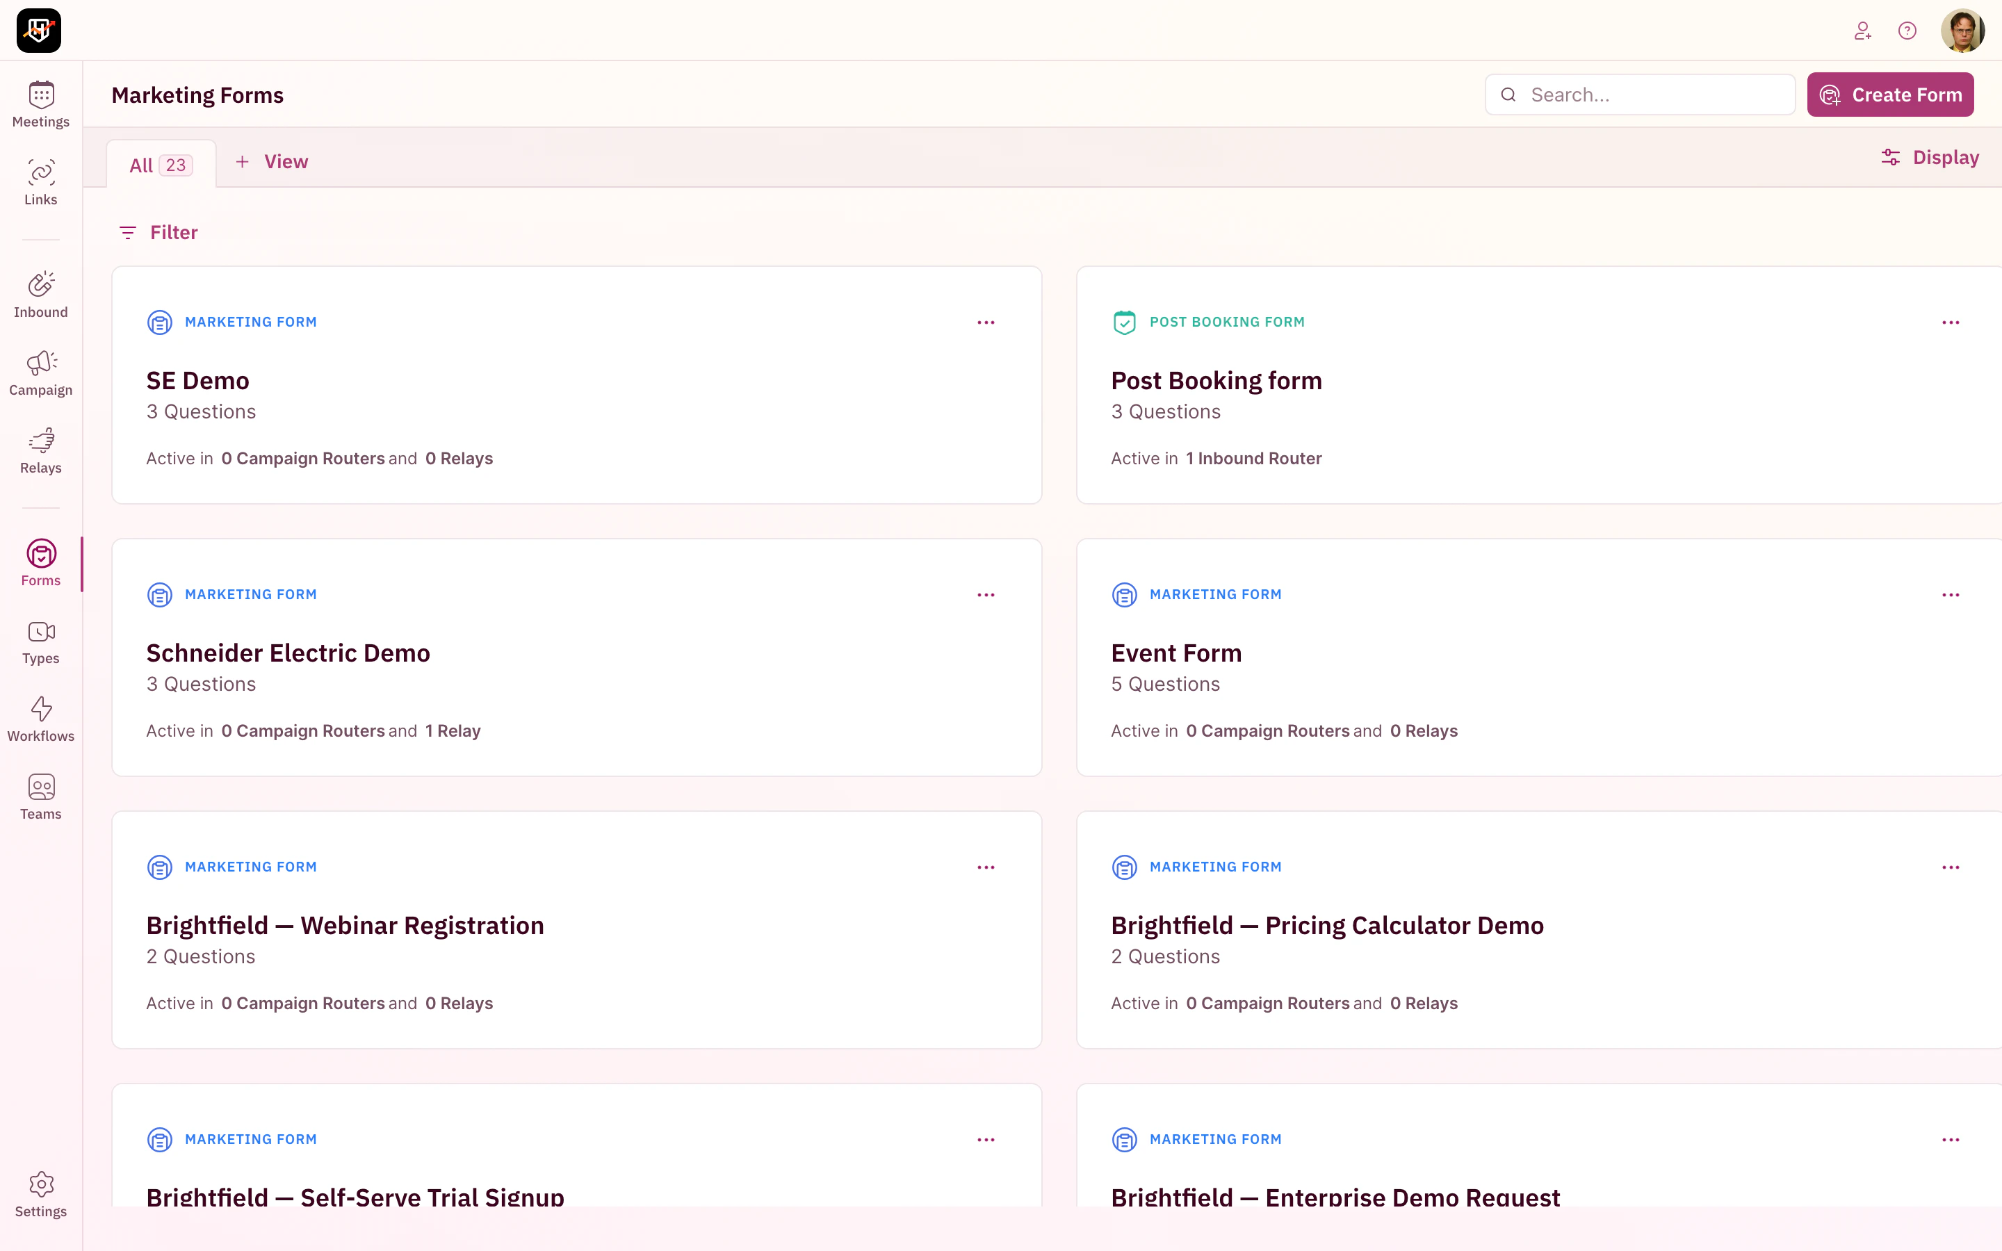Open Workflows from the sidebar

[40, 719]
